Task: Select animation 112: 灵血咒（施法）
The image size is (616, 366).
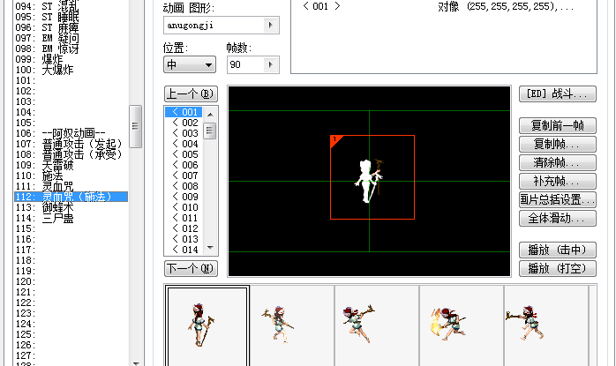Action: pyautogui.click(x=71, y=197)
